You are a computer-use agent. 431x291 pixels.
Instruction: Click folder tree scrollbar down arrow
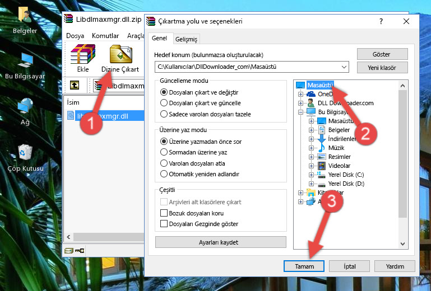tap(402, 243)
